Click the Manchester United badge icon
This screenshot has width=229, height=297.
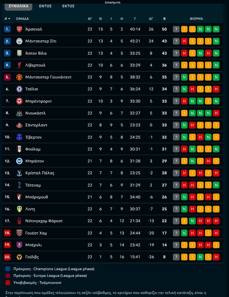click(x=19, y=77)
